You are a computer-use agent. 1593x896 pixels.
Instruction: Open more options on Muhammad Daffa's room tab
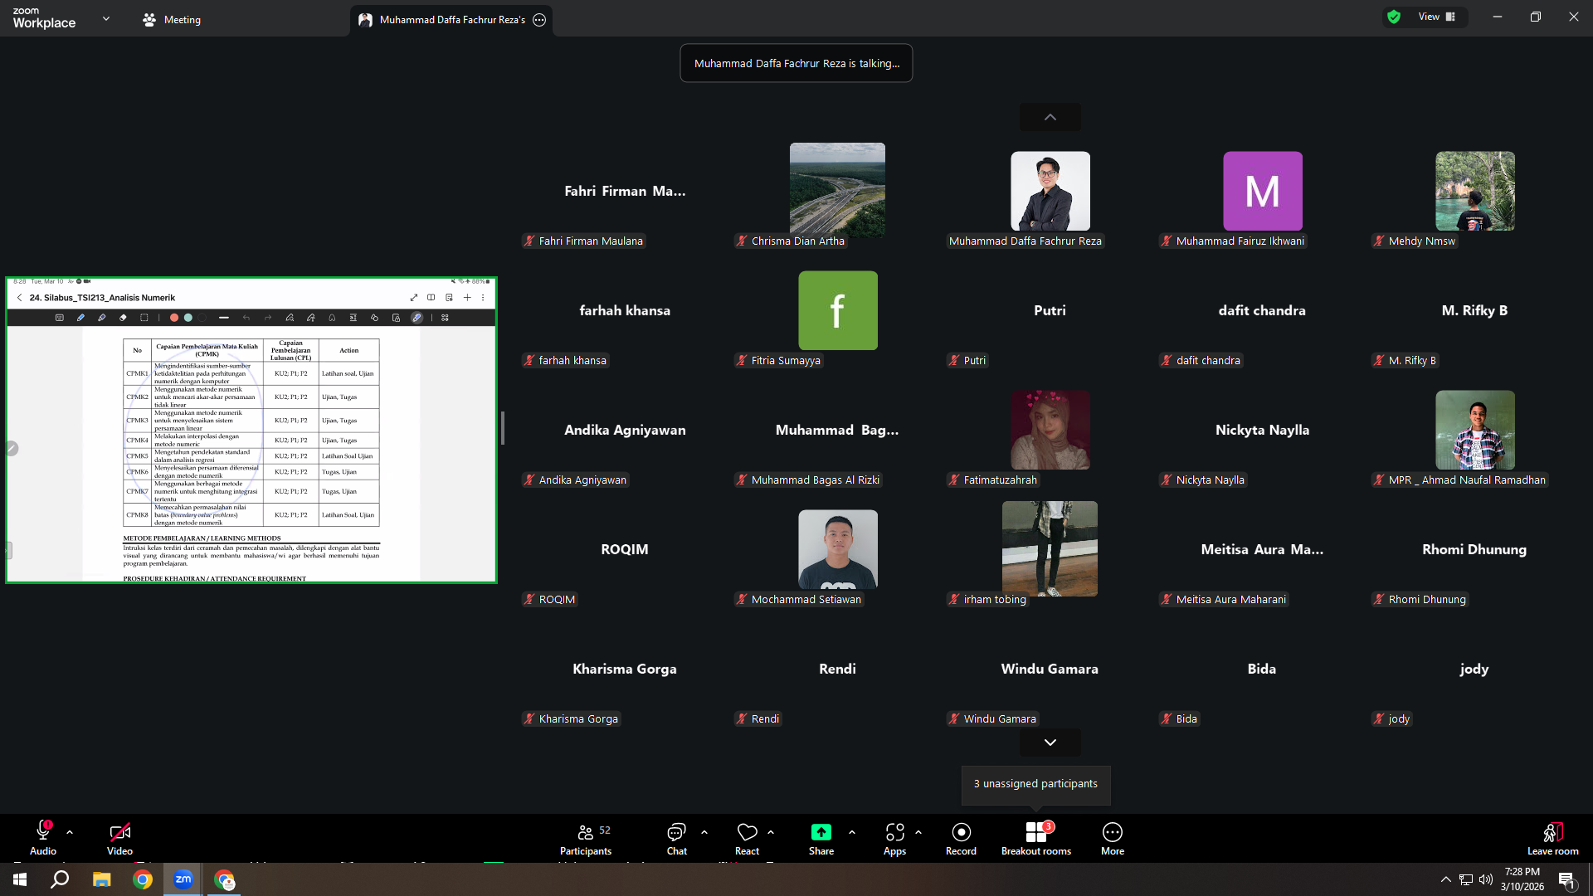coord(539,20)
